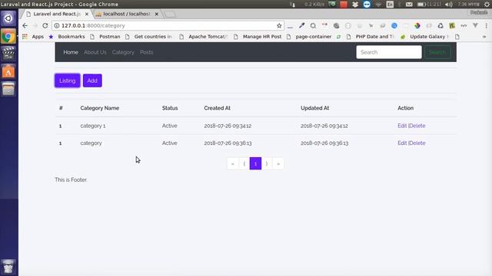
Task: Open the video editor clapperboard launcher icon
Action: (x=8, y=54)
